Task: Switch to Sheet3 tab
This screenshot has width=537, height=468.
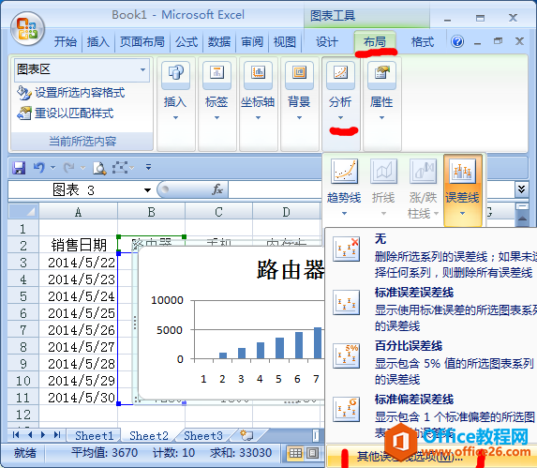Action: [203, 435]
